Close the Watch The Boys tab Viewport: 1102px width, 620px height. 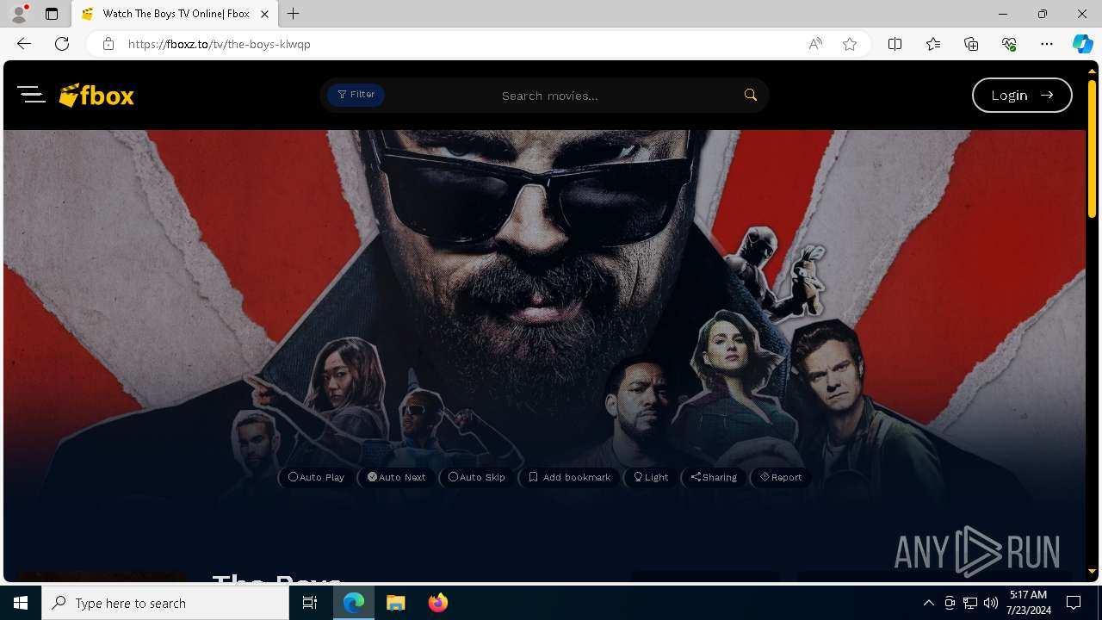tap(264, 14)
